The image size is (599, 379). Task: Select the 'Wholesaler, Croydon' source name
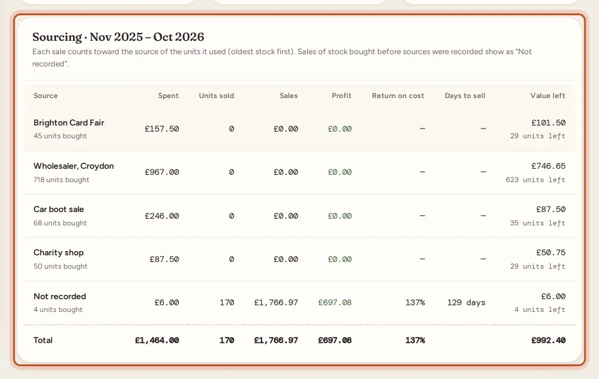(74, 166)
